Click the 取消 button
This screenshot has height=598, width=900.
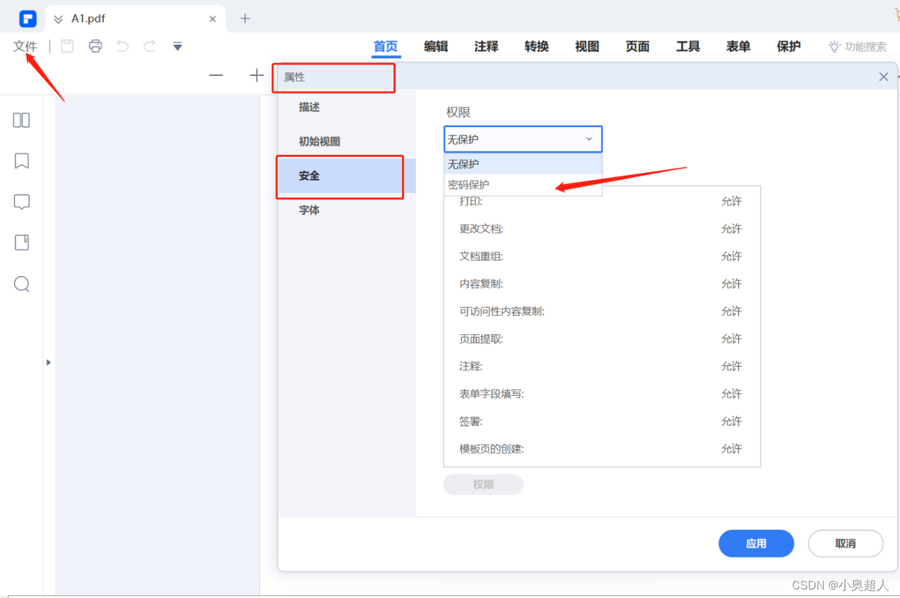pyautogui.click(x=845, y=543)
